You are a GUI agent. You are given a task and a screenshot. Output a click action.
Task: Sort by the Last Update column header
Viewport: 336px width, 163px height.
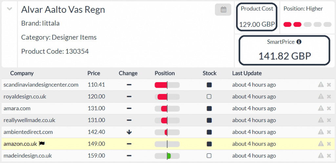pos(247,73)
